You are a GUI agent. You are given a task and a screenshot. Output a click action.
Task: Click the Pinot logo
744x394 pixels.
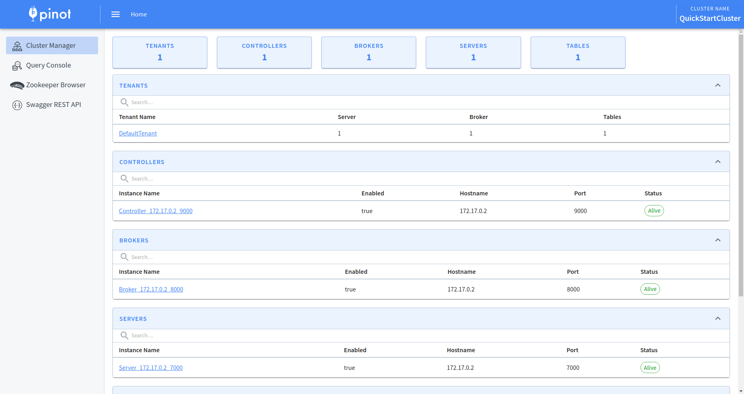point(50,14)
